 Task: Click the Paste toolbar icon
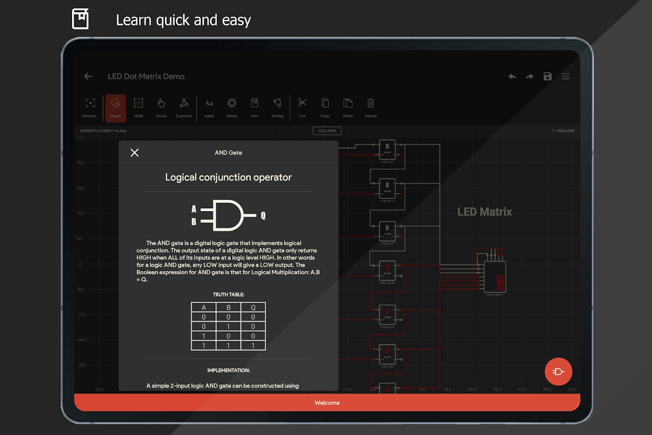348,107
